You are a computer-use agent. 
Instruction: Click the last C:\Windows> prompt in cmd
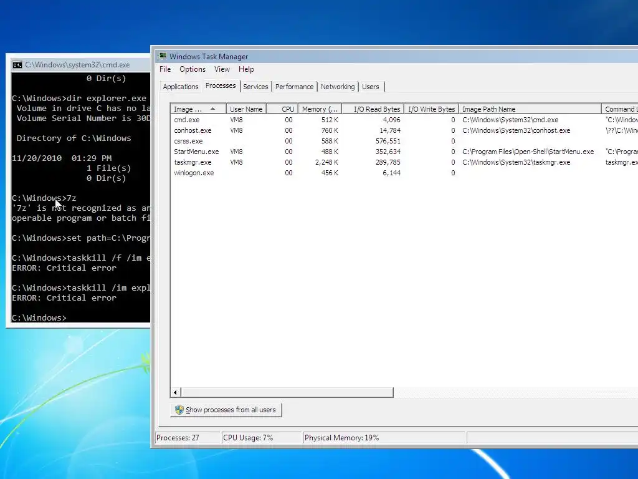[39, 317]
